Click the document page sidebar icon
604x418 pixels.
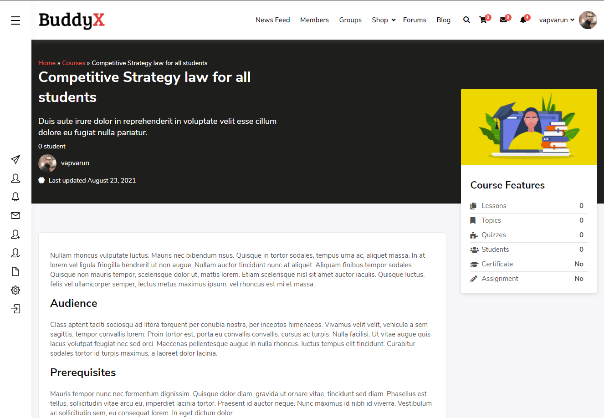tap(15, 271)
